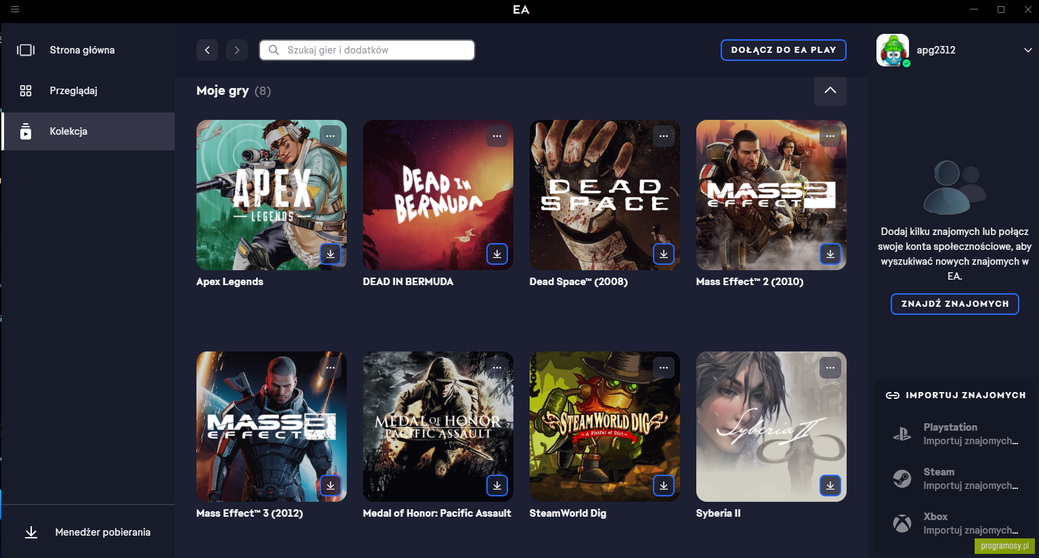Click the Mass Effect™ 3 (2012) title
Image resolution: width=1039 pixels, height=558 pixels.
point(249,513)
